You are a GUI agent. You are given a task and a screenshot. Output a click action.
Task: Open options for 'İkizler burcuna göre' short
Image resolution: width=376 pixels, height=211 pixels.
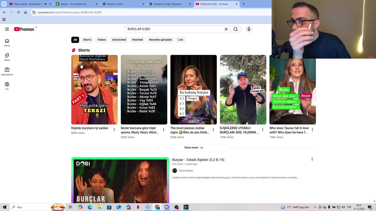(164, 130)
